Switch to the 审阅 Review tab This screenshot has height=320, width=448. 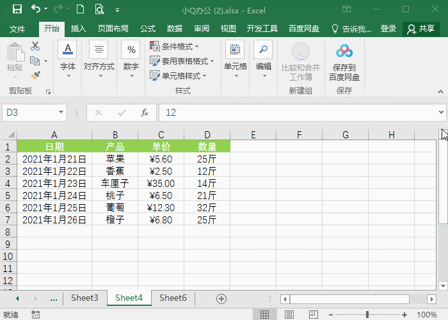(x=202, y=29)
